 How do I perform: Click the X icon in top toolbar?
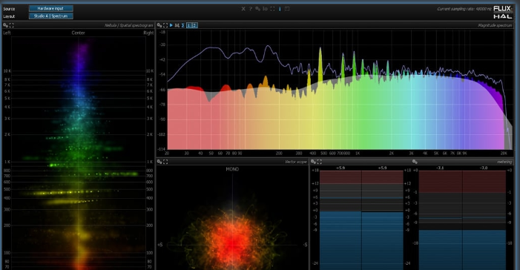pyautogui.click(x=243, y=9)
